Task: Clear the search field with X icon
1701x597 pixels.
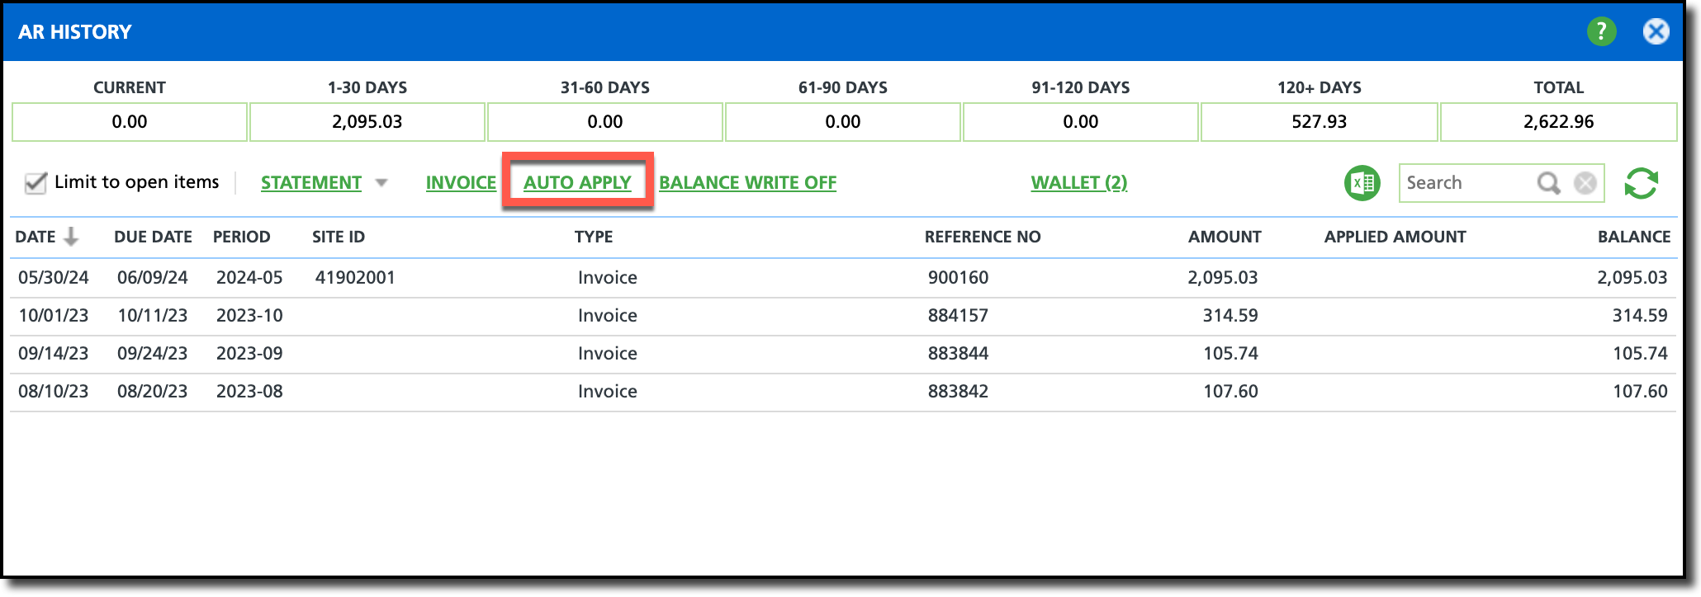Action: click(1585, 183)
